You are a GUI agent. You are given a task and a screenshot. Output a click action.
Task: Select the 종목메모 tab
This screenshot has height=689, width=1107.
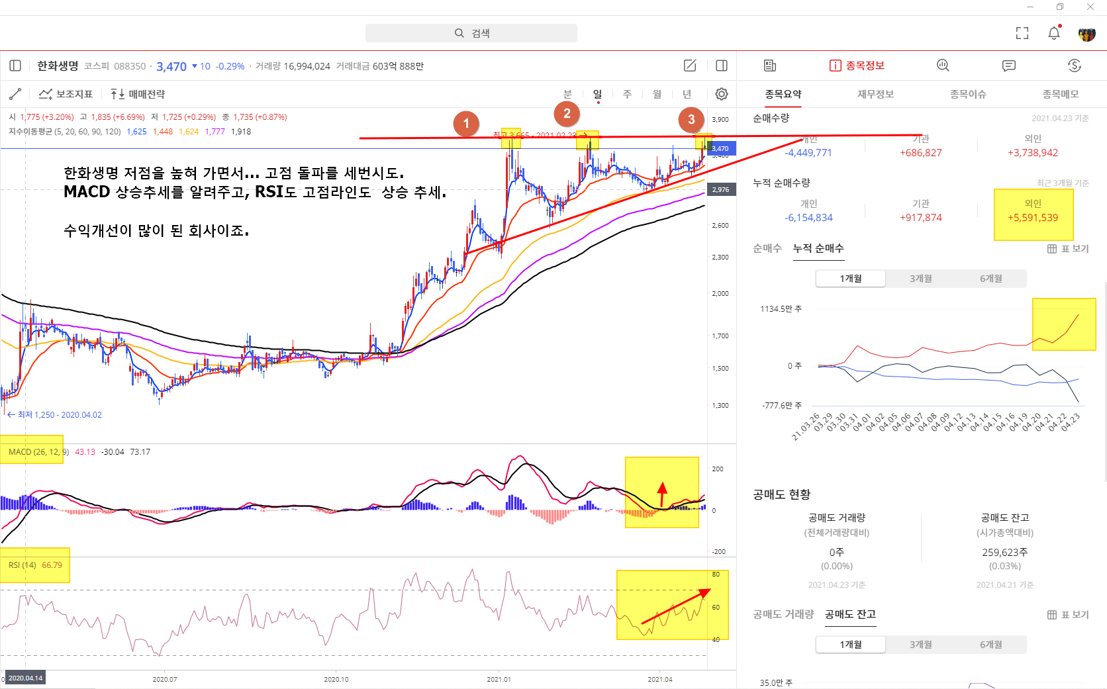(1061, 94)
